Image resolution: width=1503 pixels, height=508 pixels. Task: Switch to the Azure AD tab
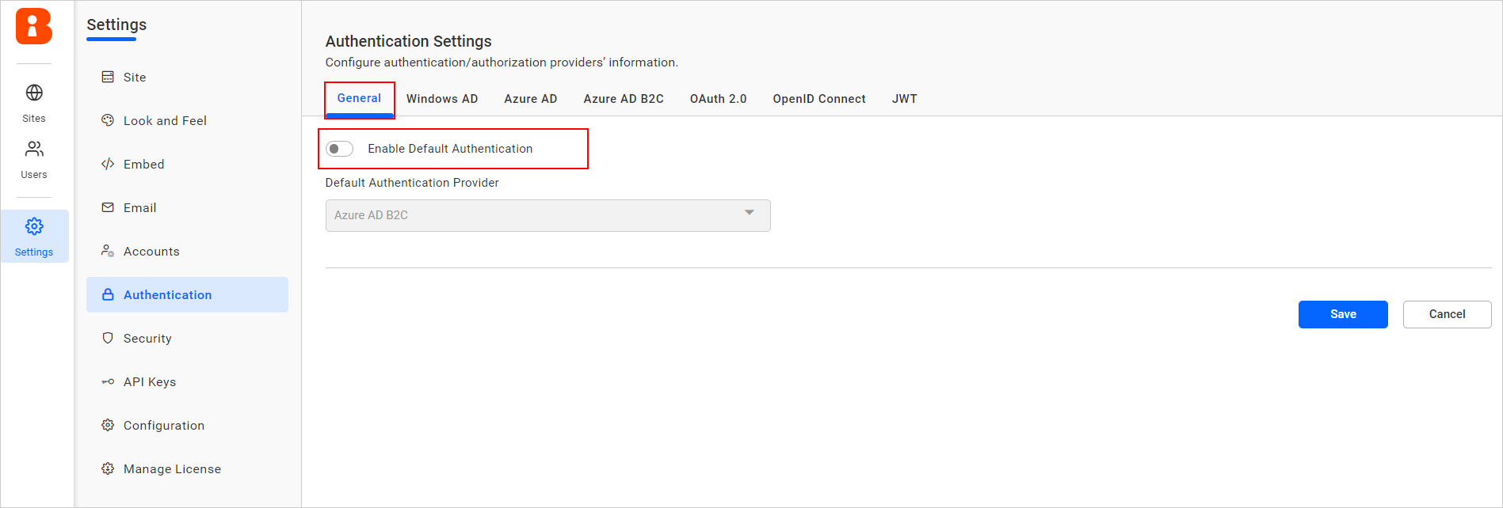[x=531, y=99]
